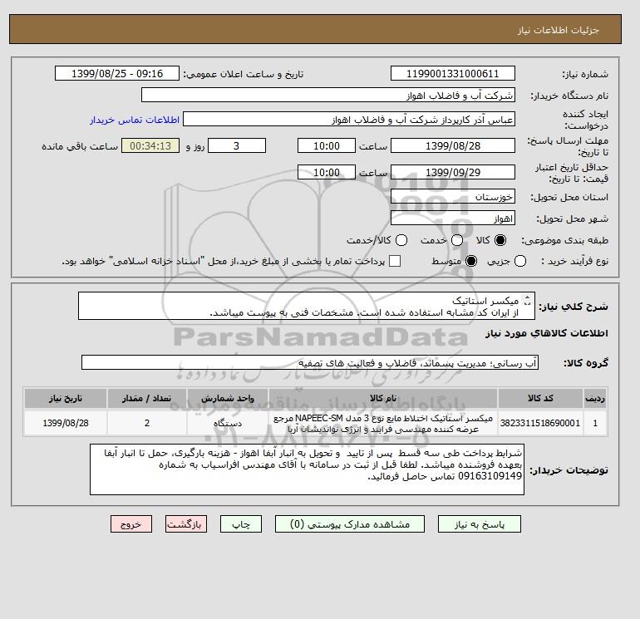Select the کالا/خدمت radio button

[x=401, y=240]
